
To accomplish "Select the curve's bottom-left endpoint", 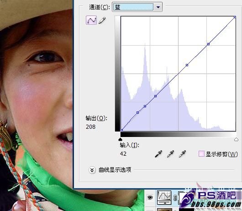I will coord(121,130).
